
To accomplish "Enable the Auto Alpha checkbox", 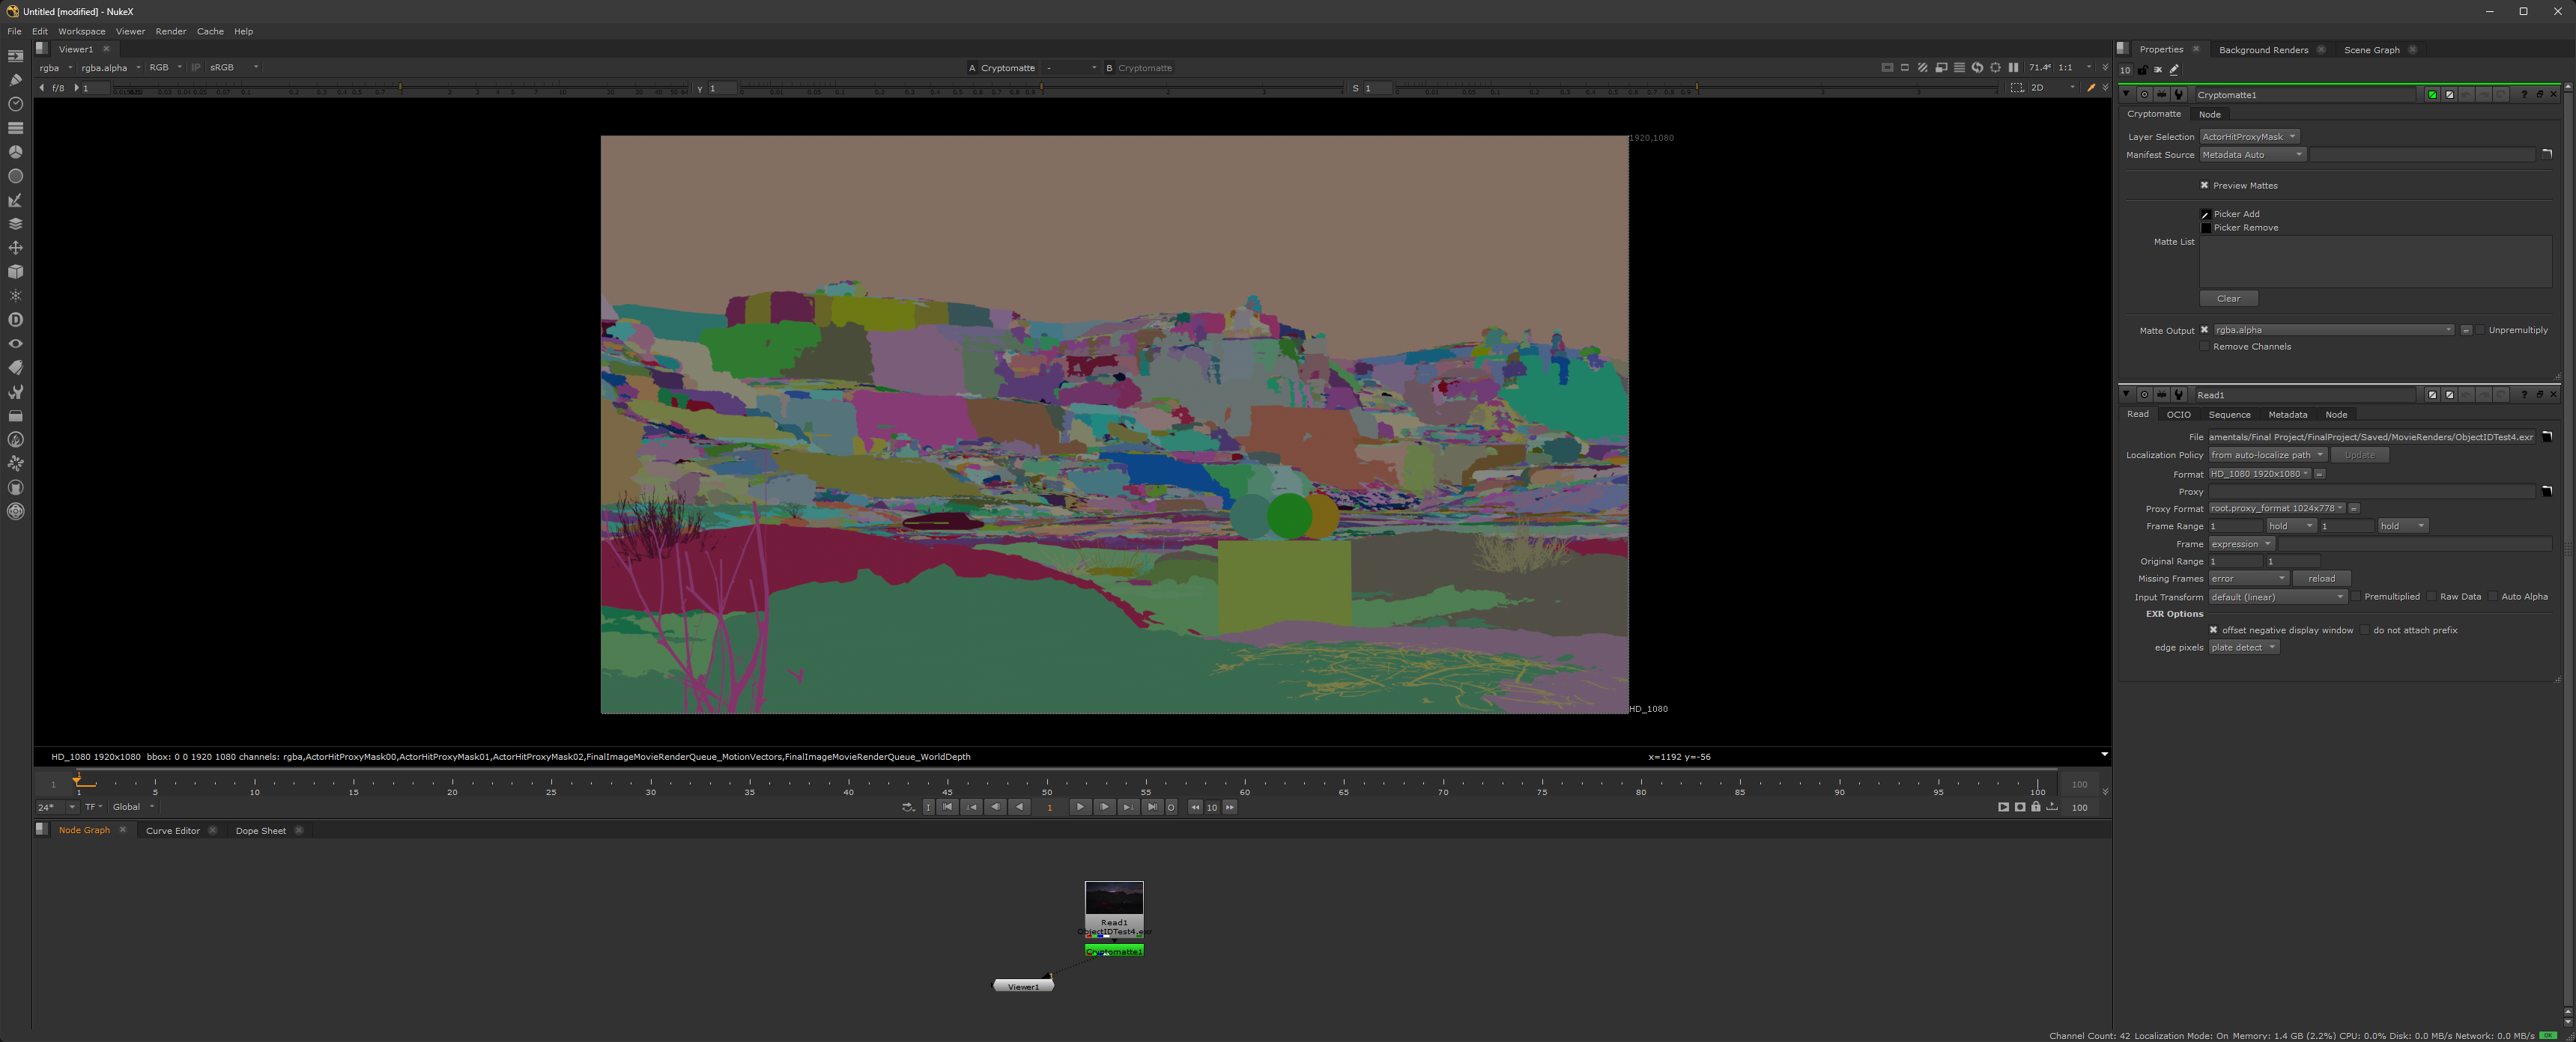I will tap(2493, 597).
